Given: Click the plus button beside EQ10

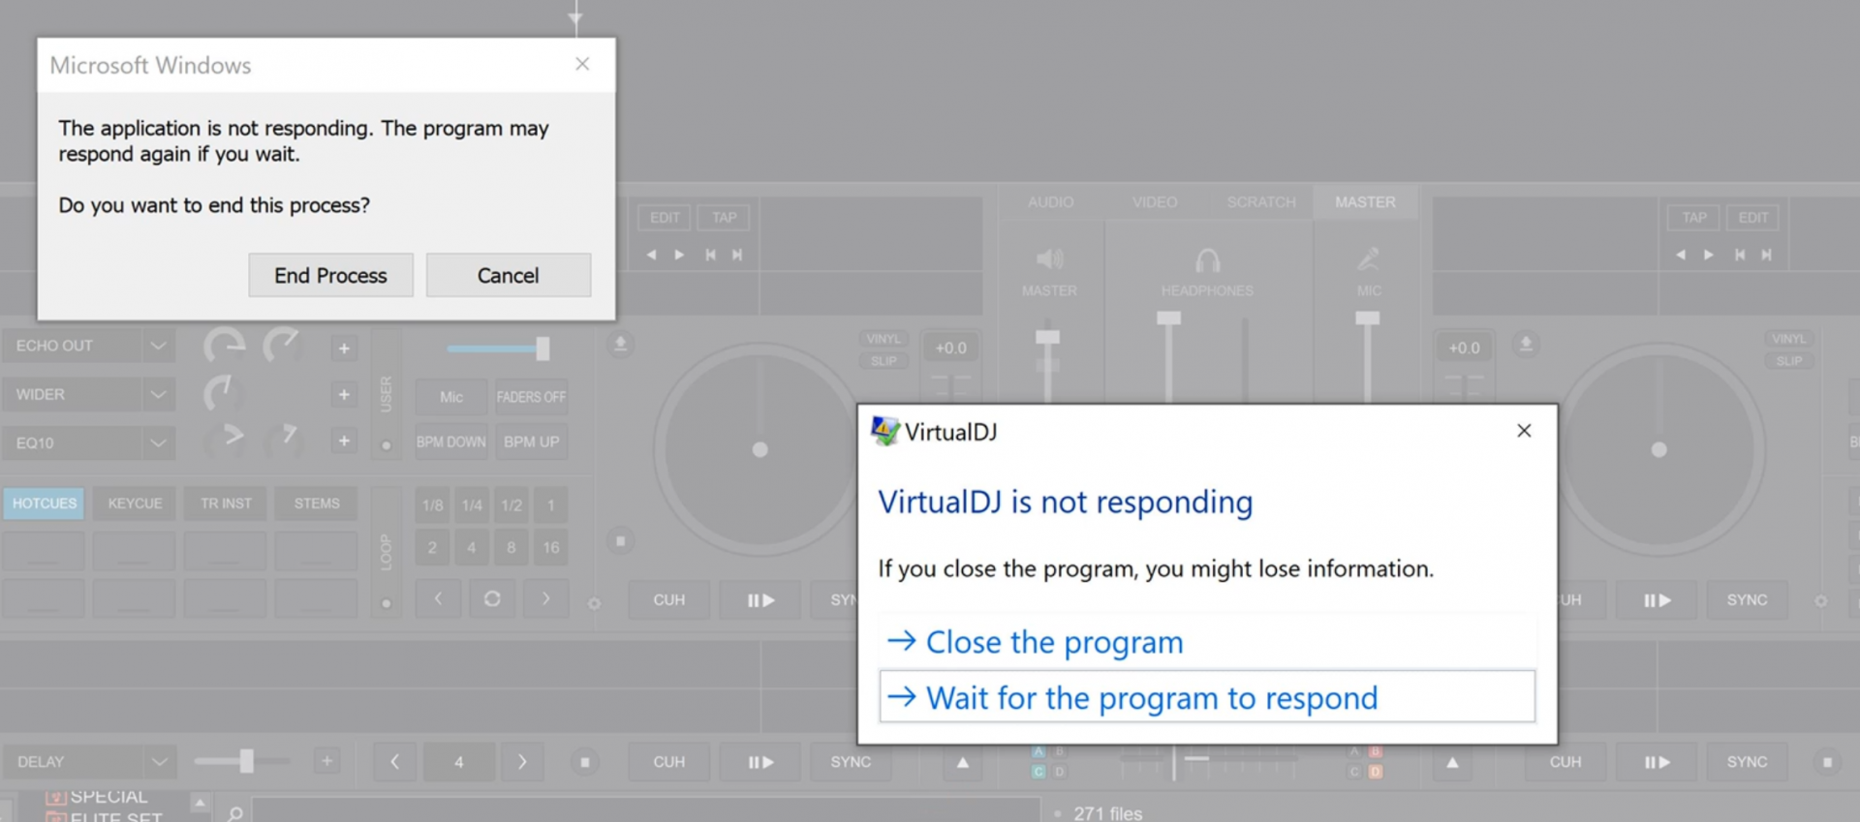Looking at the screenshot, I should (x=344, y=441).
